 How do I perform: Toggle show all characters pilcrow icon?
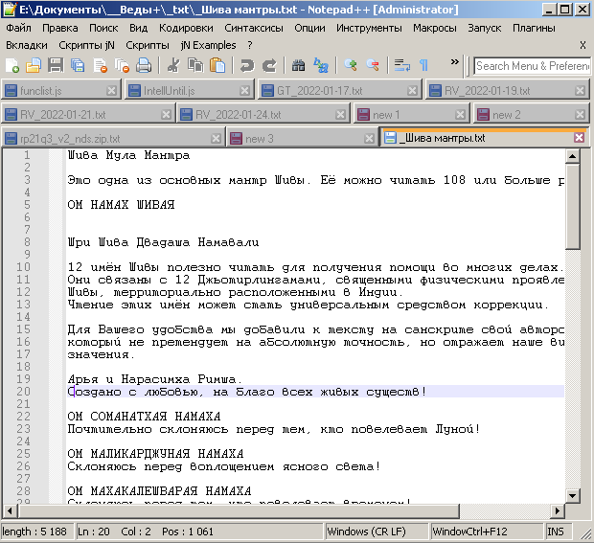click(423, 65)
